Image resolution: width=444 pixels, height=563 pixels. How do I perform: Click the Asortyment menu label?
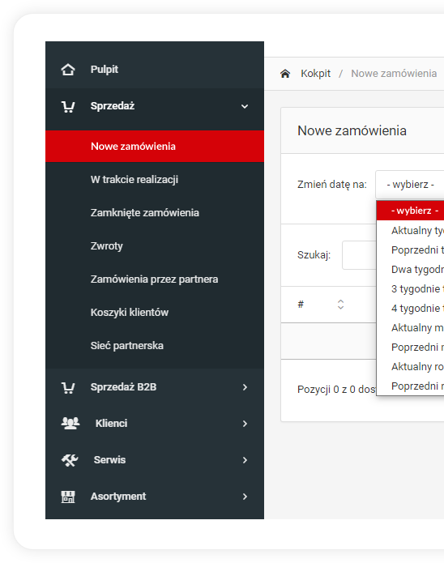[118, 497]
